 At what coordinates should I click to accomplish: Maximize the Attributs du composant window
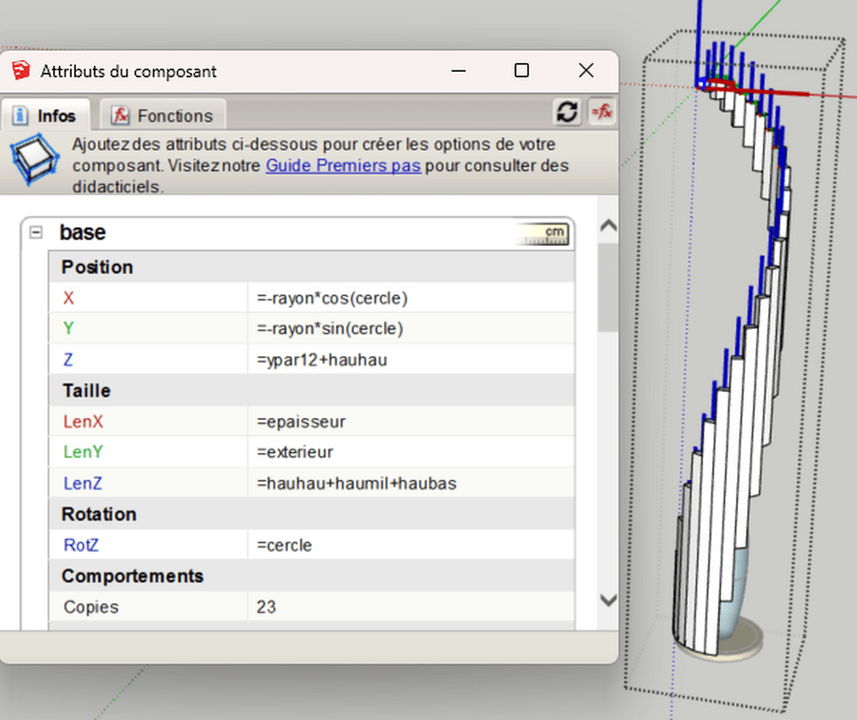click(x=521, y=70)
